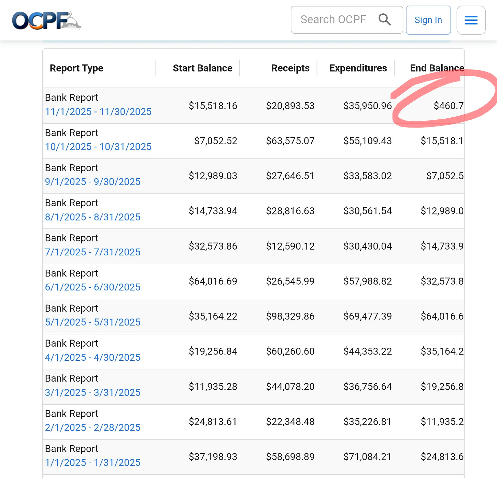Select receipts value $60,260.60
This screenshot has height=478, width=497.
coord(290,352)
